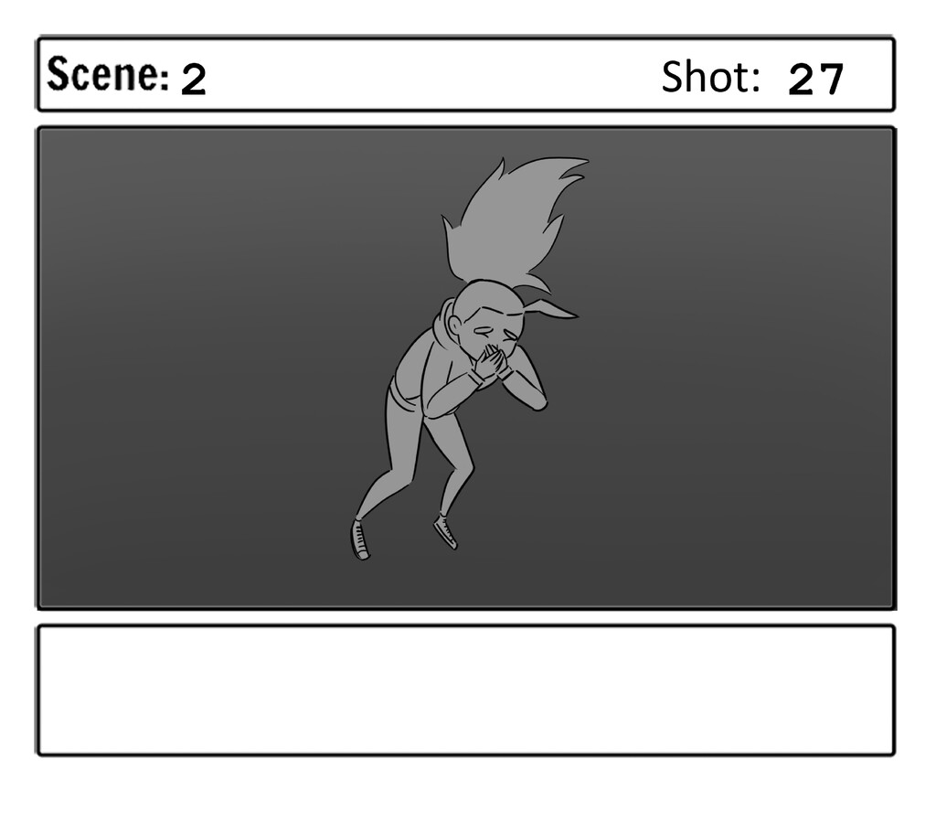This screenshot has width=936, height=822.
Task: Click blank middle area of the header bar
Action: click(432, 75)
